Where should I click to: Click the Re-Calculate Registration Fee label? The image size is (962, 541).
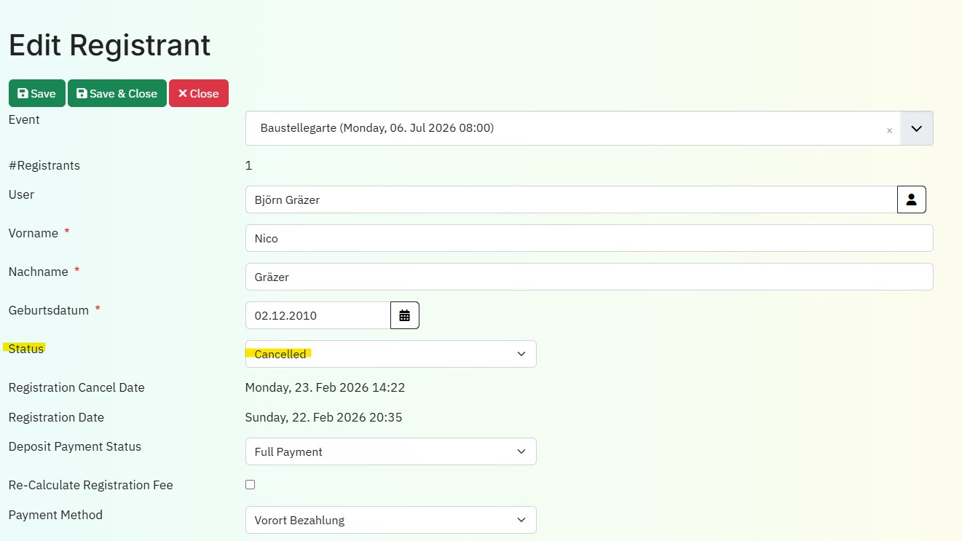coord(91,485)
